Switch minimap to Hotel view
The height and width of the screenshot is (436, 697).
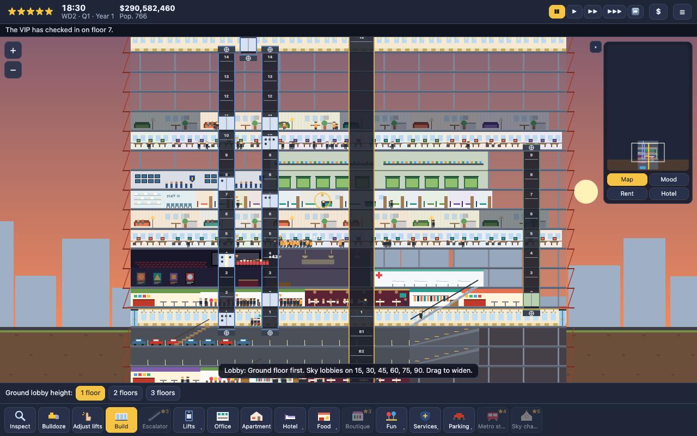coord(669,193)
